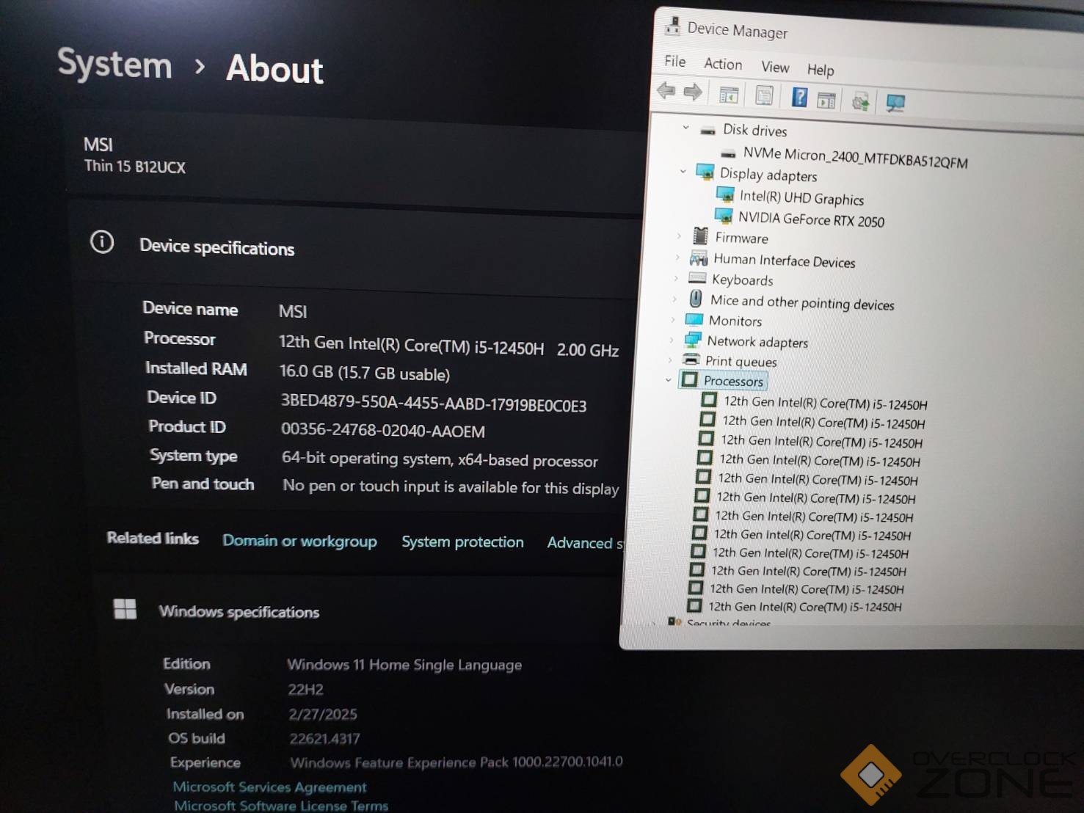Image resolution: width=1084 pixels, height=813 pixels.
Task: Open the Microsoft Services Agreement link
Action: [269, 787]
